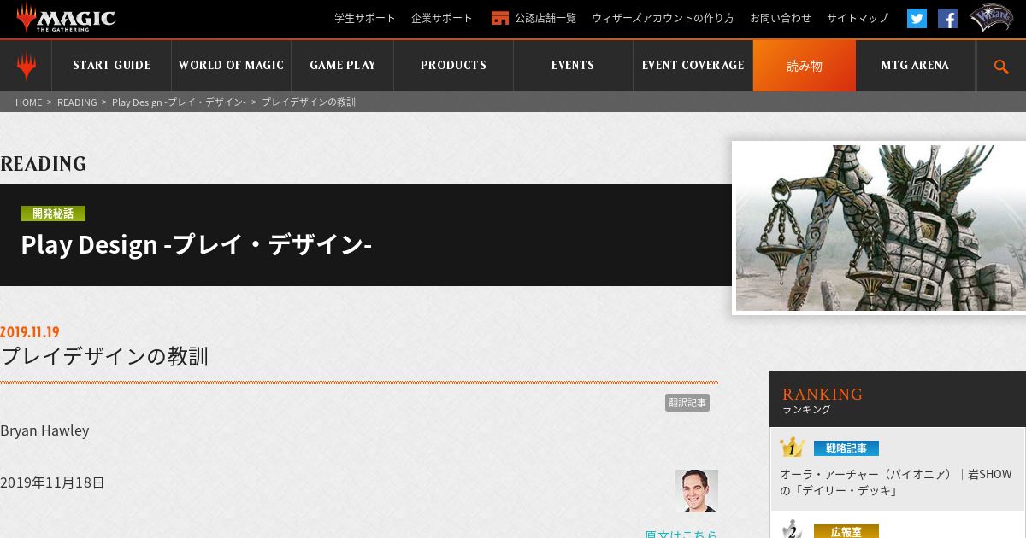Viewport: 1026px width, 538px height.
Task: Click 2019年11月18日 date text
Action: [52, 482]
